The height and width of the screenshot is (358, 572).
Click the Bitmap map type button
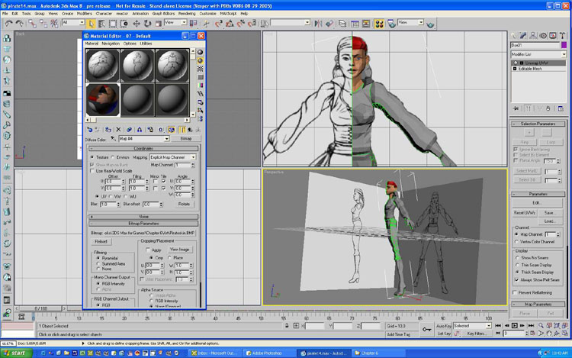click(185, 139)
